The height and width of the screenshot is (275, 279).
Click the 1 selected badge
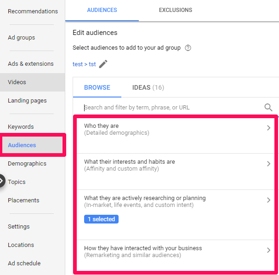[101, 219]
